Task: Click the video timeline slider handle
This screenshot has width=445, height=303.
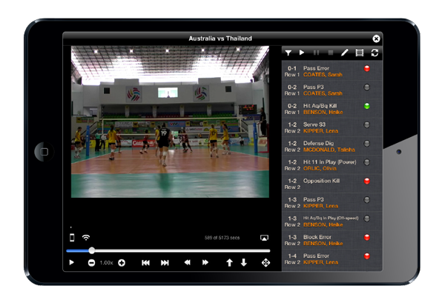Action: coord(92,250)
